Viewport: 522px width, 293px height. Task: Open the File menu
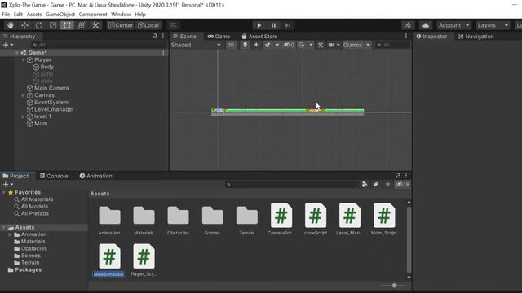(6, 15)
